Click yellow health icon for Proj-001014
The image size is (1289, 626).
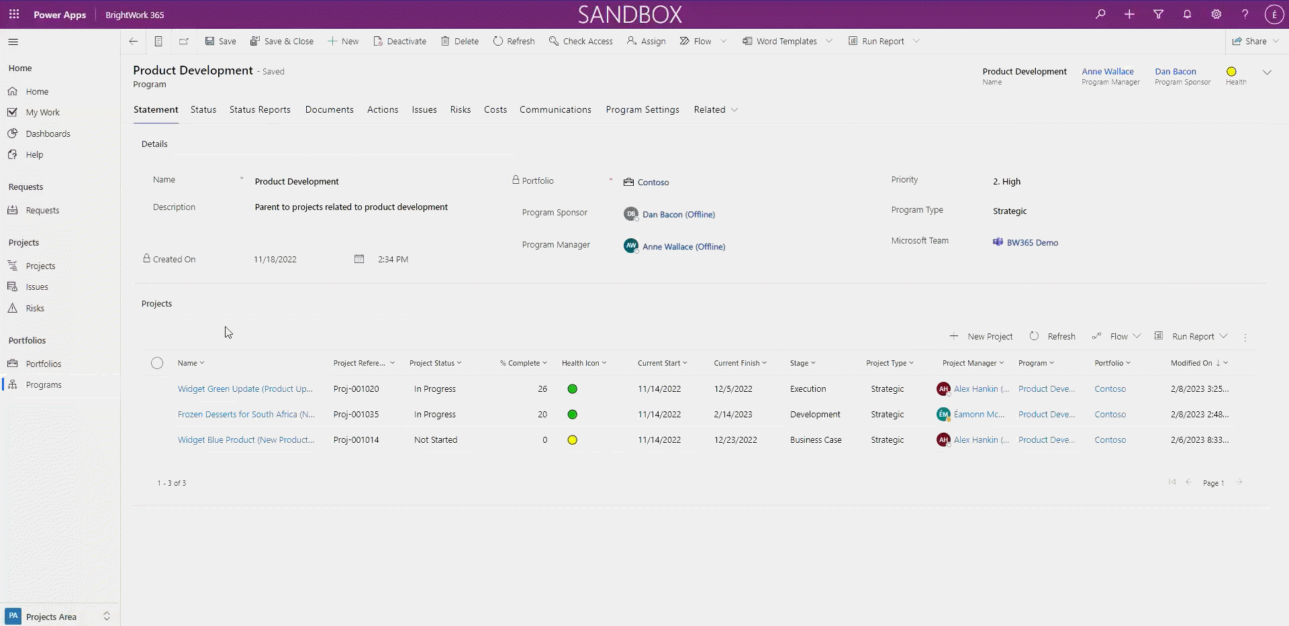coord(572,440)
